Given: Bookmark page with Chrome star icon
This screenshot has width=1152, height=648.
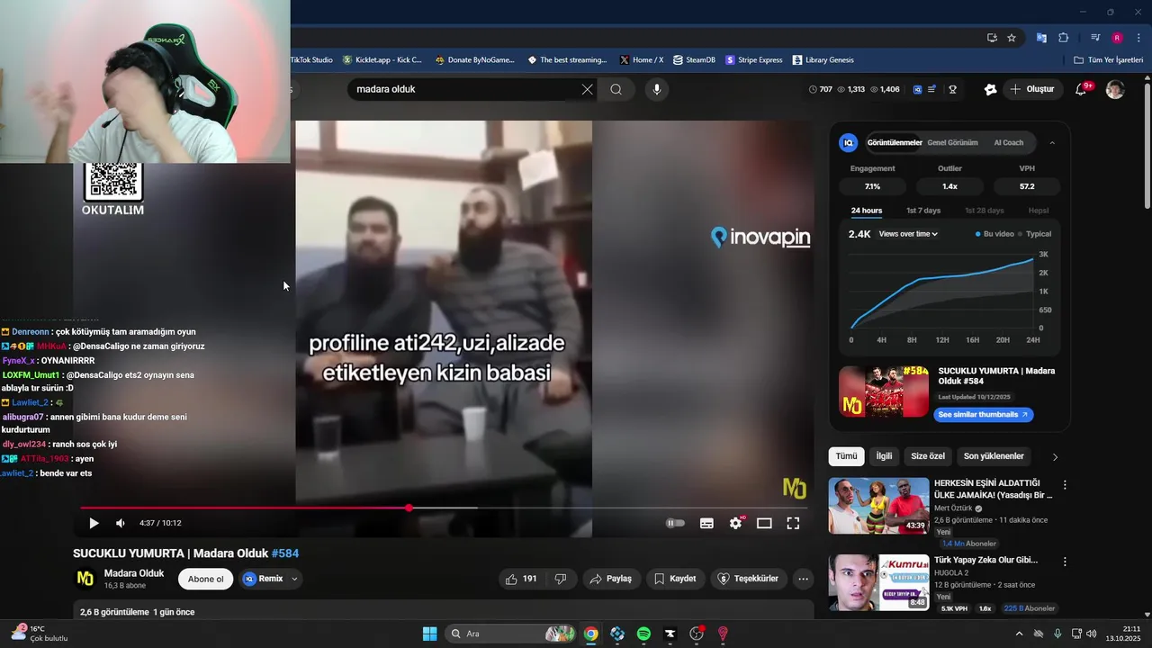Looking at the screenshot, I should coord(1012,38).
